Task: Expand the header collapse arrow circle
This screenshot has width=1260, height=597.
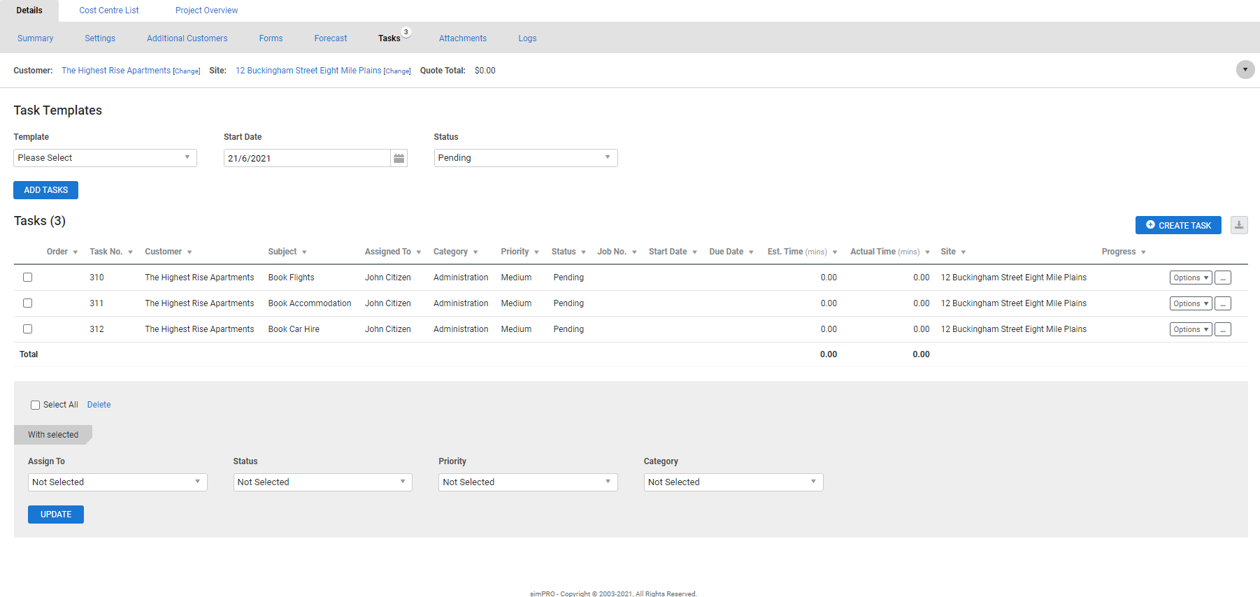Action: 1245,70
